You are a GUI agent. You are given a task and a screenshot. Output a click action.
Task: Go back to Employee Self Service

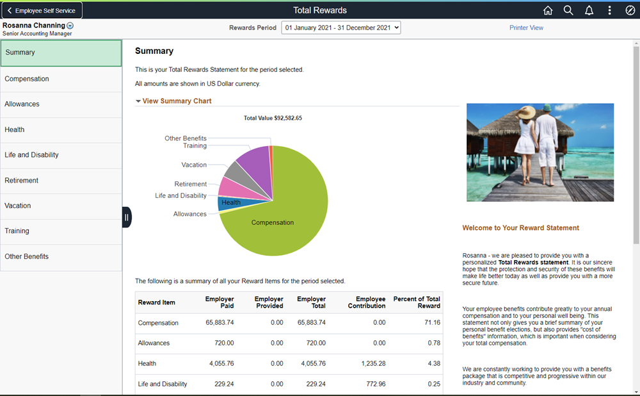42,11
